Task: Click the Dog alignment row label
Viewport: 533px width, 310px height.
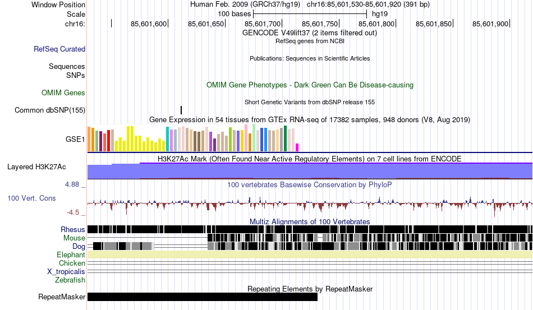Action: 79,247
